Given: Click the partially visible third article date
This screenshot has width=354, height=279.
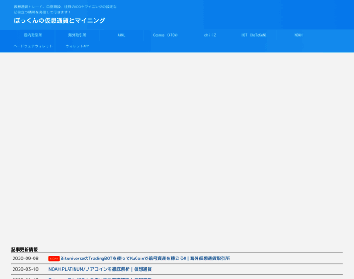Looking at the screenshot, I should (25, 278).
